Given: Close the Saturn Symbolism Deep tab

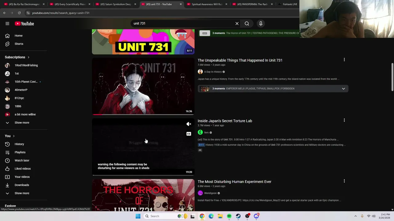Looking at the screenshot, I should pyautogui.click(x=135, y=4).
